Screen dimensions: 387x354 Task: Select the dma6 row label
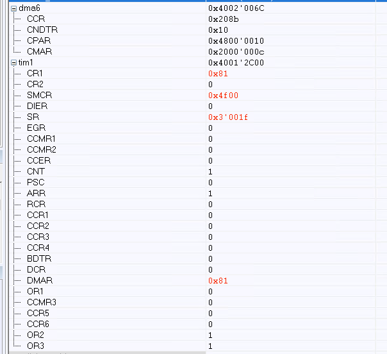pyautogui.click(x=29, y=8)
